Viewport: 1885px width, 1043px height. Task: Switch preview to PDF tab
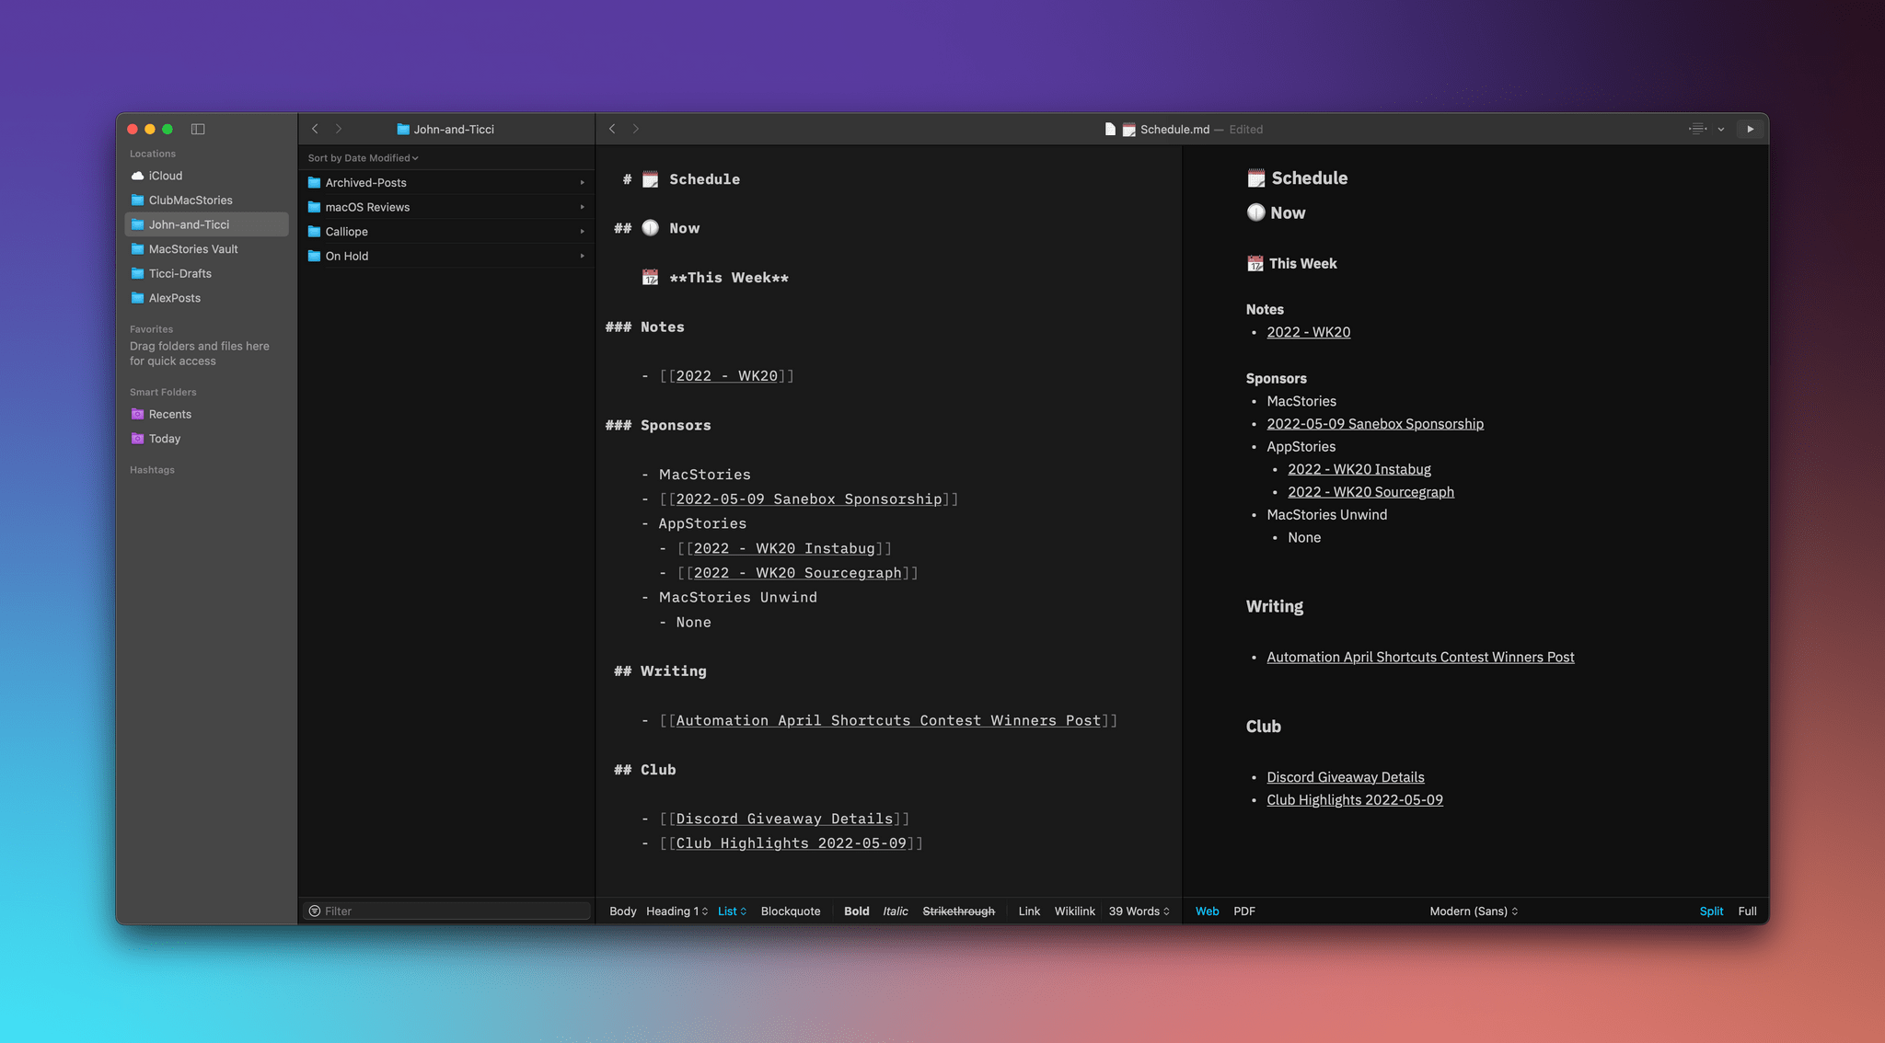(1244, 911)
